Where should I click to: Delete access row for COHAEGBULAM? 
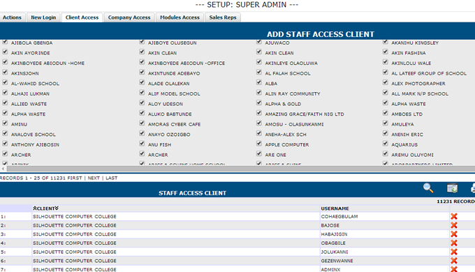pos(454,216)
